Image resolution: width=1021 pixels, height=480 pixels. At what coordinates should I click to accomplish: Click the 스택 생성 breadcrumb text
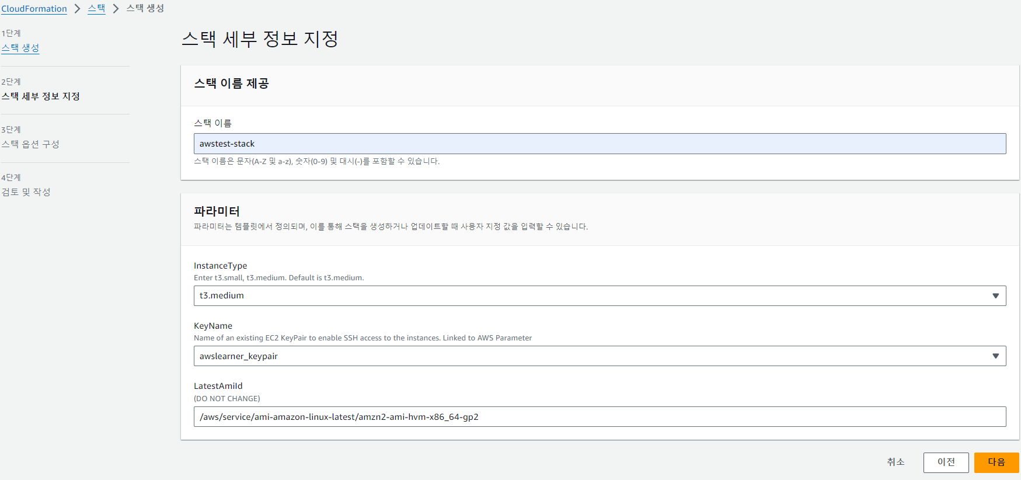point(145,8)
